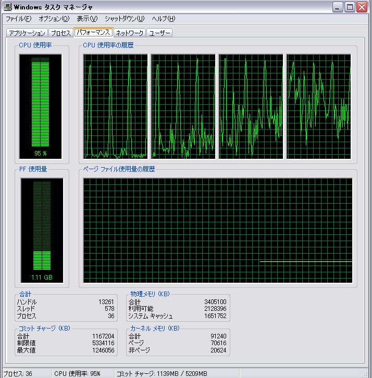Click the カーネル メモリ (KB) group label
The image size is (372, 378).
155,329
